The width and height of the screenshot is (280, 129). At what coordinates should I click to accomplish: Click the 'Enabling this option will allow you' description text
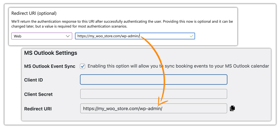click(178, 66)
